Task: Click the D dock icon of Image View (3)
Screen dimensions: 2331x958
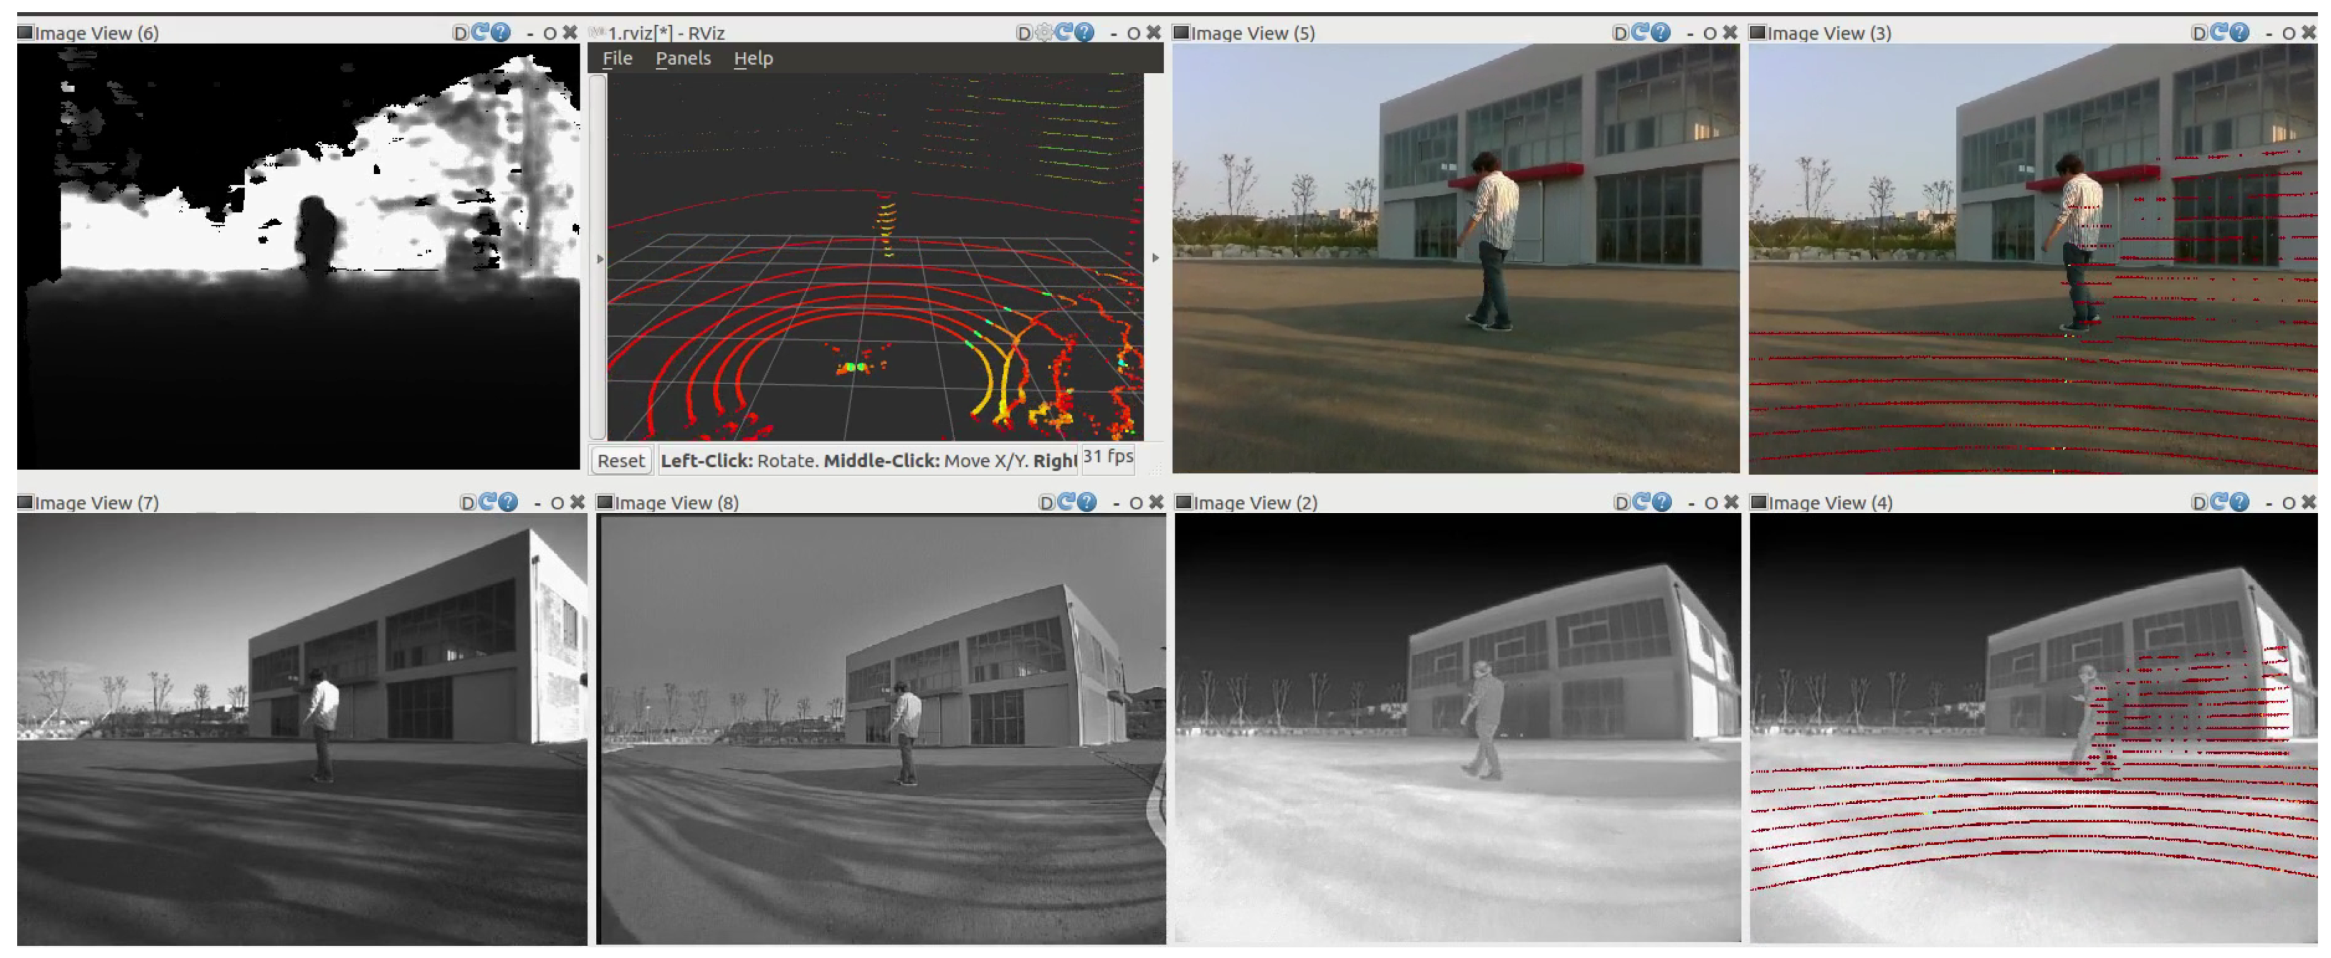Action: [2199, 33]
